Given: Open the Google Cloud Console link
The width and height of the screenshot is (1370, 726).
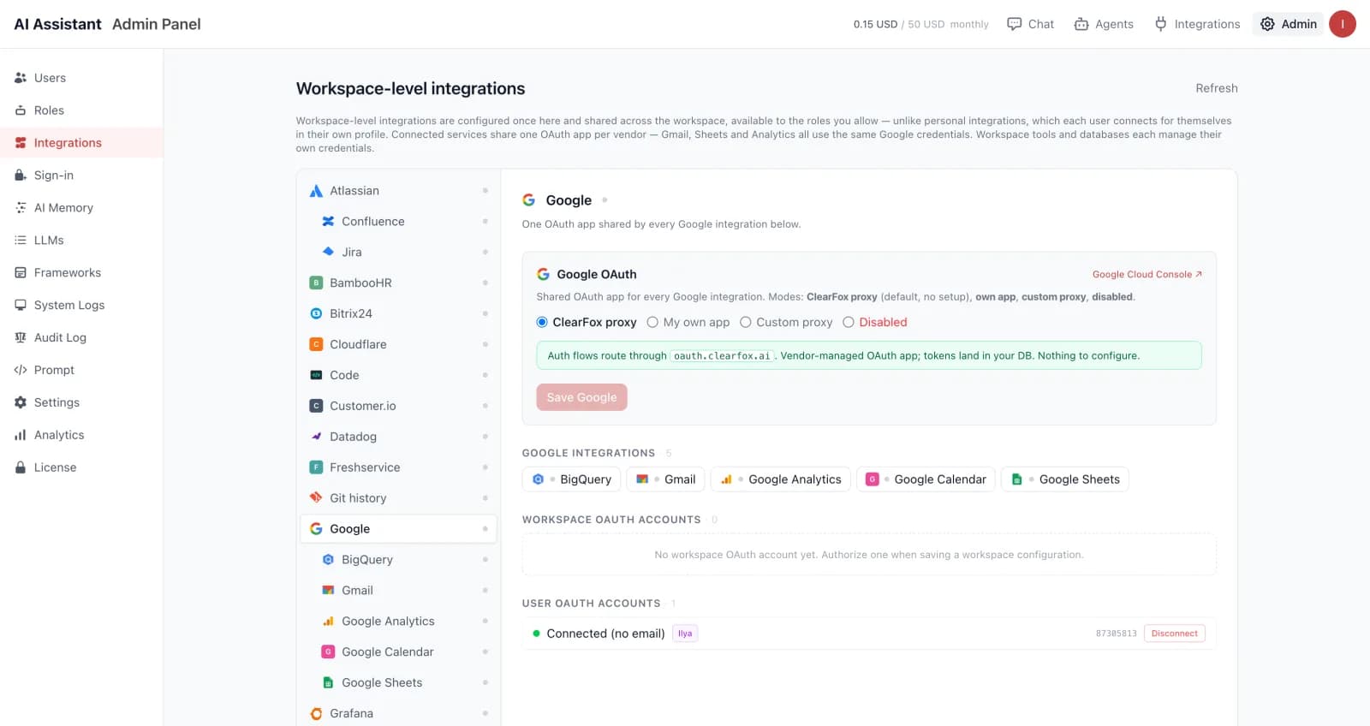Looking at the screenshot, I should (1147, 275).
